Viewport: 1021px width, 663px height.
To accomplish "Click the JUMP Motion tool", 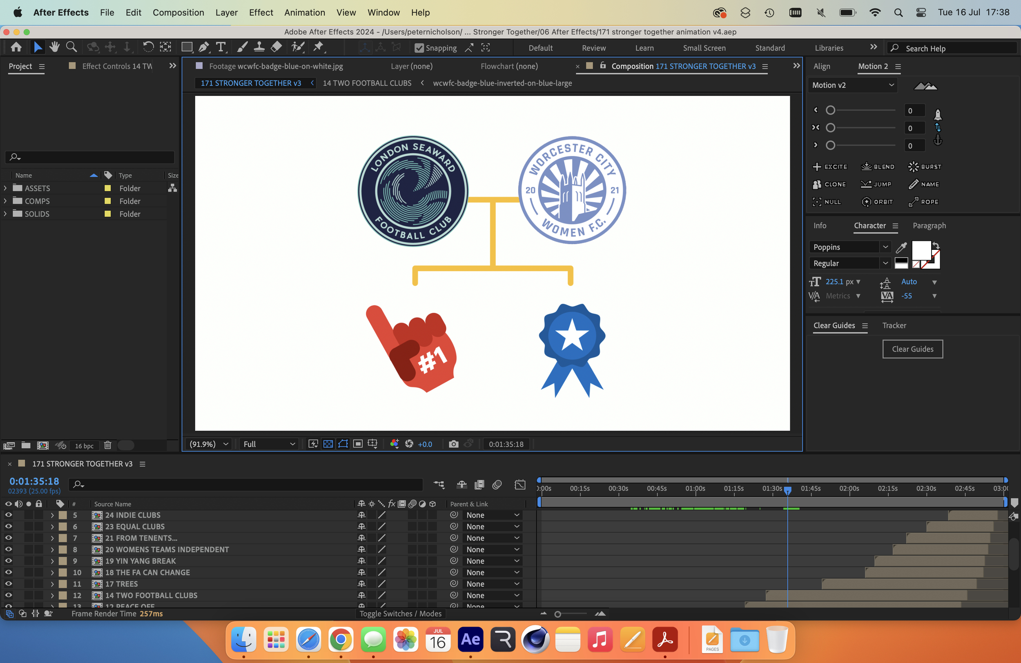I will (876, 185).
